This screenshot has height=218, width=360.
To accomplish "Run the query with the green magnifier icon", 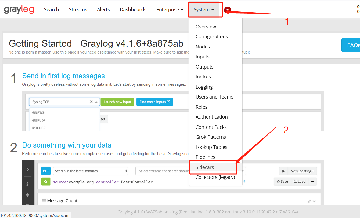I will pyautogui.click(x=46, y=181).
